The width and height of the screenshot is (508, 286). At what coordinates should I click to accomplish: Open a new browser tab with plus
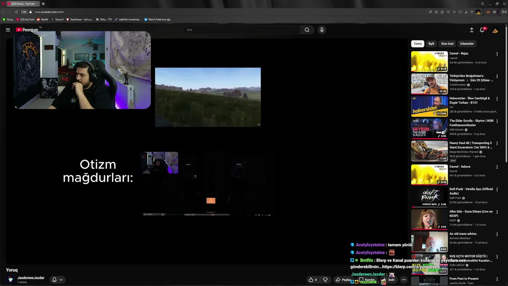[x=43, y=4]
